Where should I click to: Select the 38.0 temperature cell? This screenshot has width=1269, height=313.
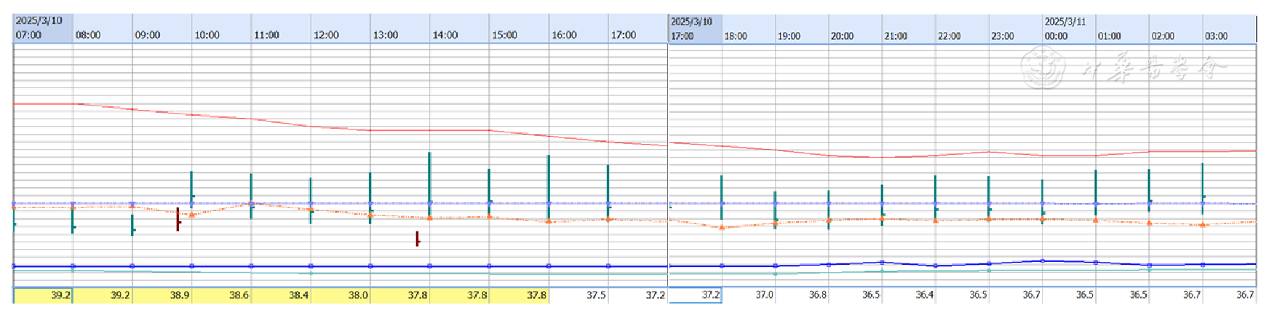(341, 296)
